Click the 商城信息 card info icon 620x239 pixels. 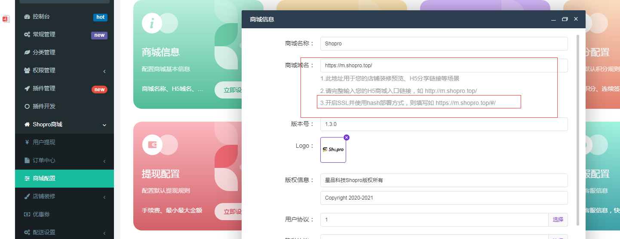coord(152,23)
